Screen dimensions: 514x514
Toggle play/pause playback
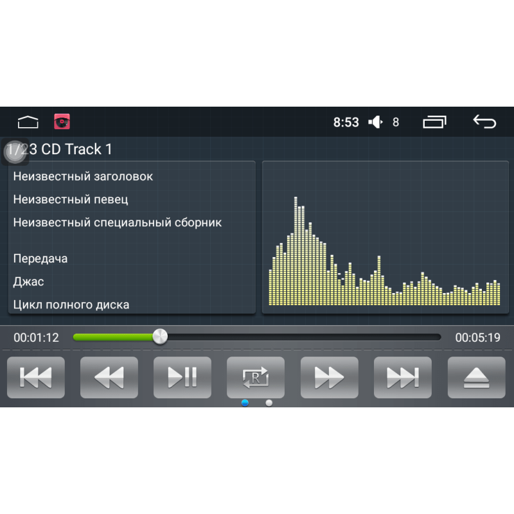pos(182,377)
